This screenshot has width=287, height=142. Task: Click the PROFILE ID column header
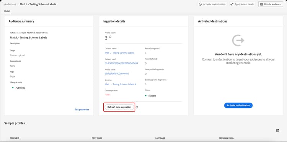click(15, 138)
